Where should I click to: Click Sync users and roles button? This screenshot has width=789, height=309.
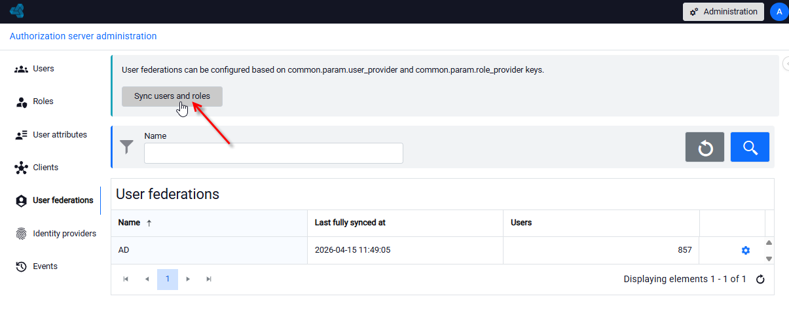click(x=172, y=96)
